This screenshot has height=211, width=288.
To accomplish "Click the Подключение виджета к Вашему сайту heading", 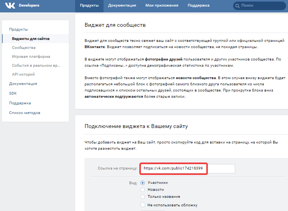I will [136, 126].
